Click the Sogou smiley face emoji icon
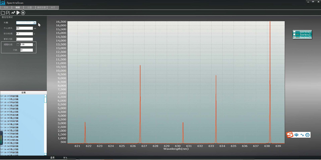The image size is (321, 160). pos(308,135)
